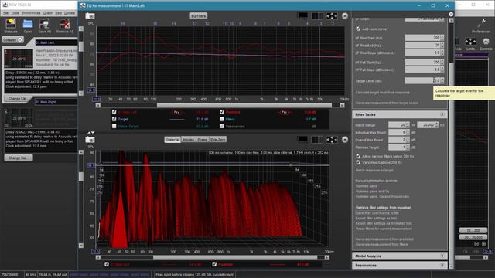Image resolution: width=495 pixels, height=278 pixels.
Task: Open waterfall graph round controls button
Action: point(345,139)
